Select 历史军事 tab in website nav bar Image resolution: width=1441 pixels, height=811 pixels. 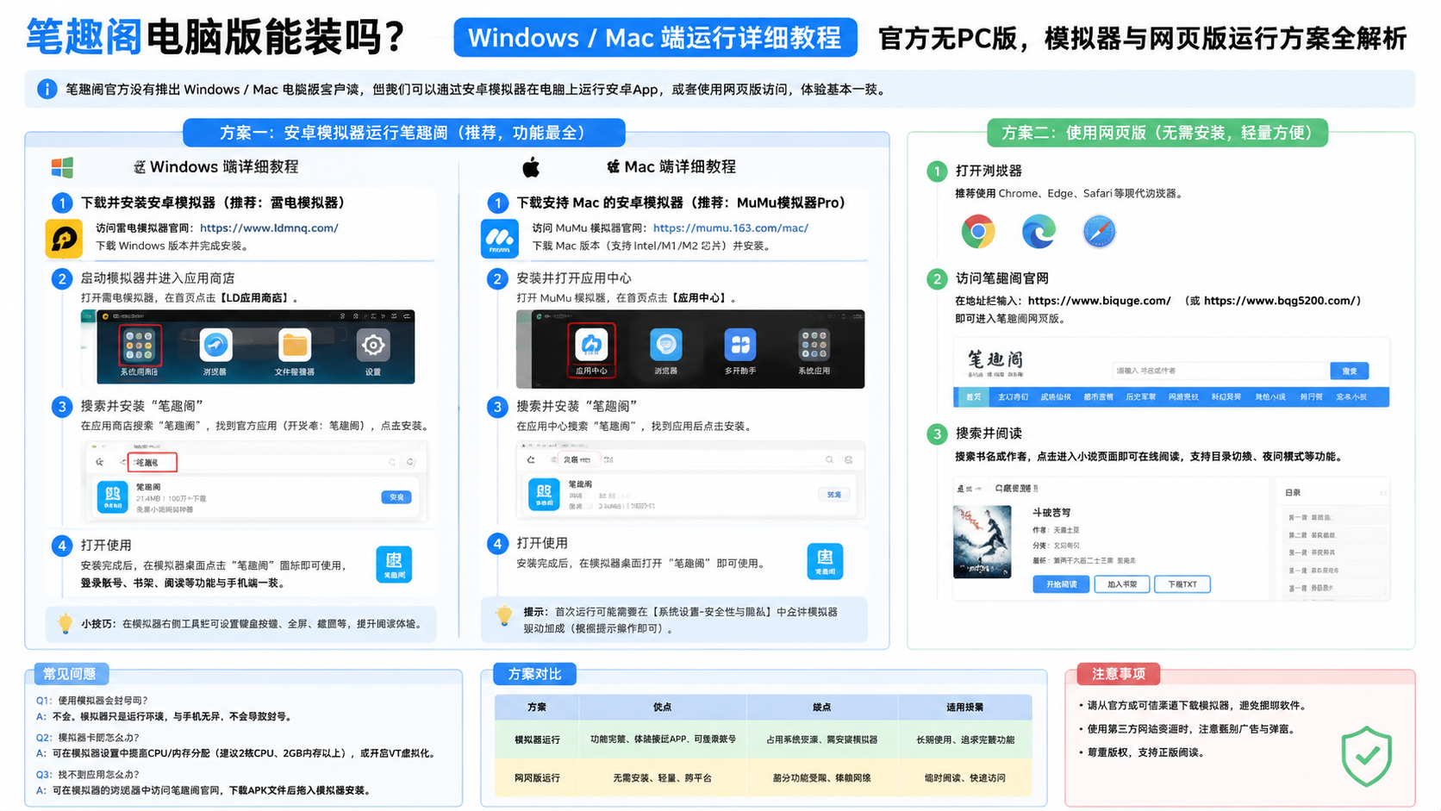[1141, 397]
